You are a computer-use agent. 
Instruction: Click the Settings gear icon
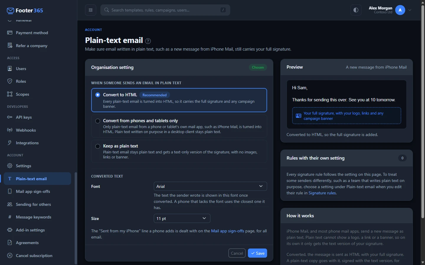coord(10,166)
